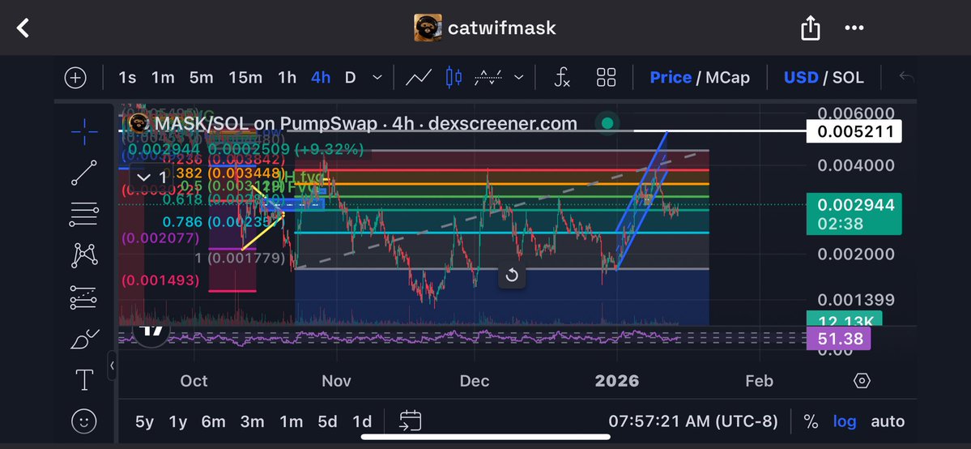
Task: Select the trend line tool
Action: (x=84, y=173)
